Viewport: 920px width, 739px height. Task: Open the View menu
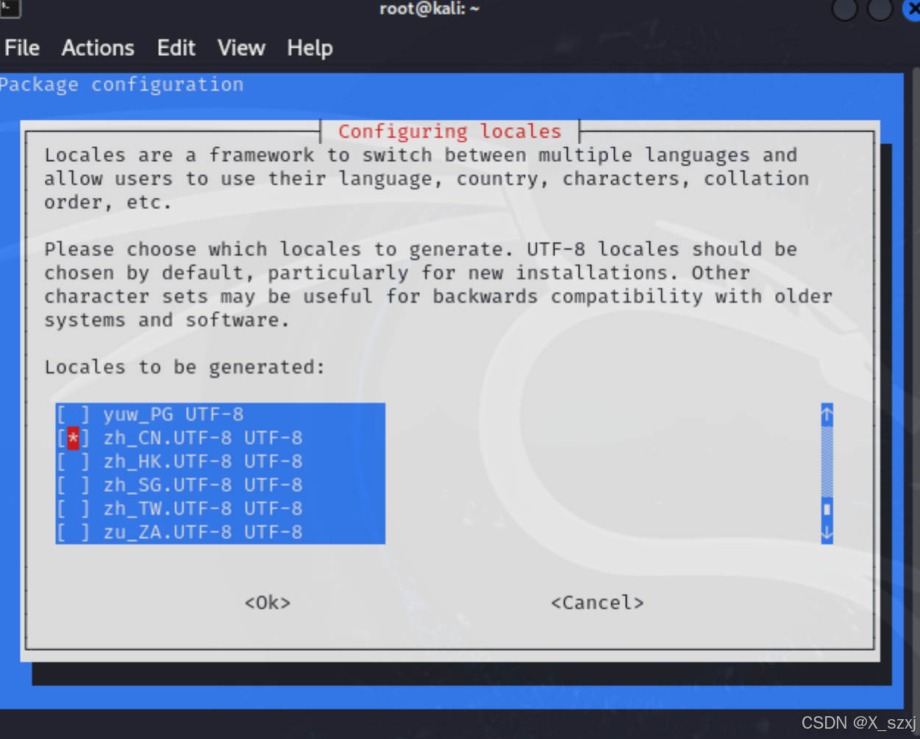[241, 48]
